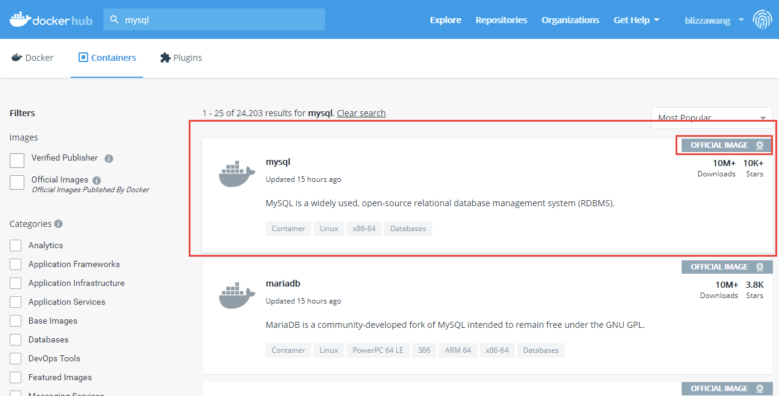Click the fingerprint icon in the top bar
779x396 pixels.
pos(763,19)
